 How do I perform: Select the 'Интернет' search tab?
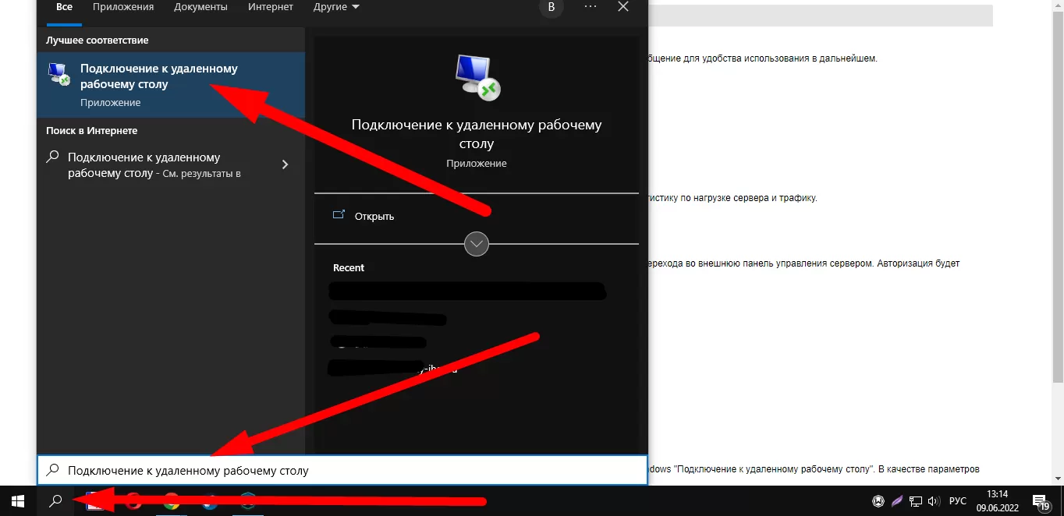click(271, 7)
